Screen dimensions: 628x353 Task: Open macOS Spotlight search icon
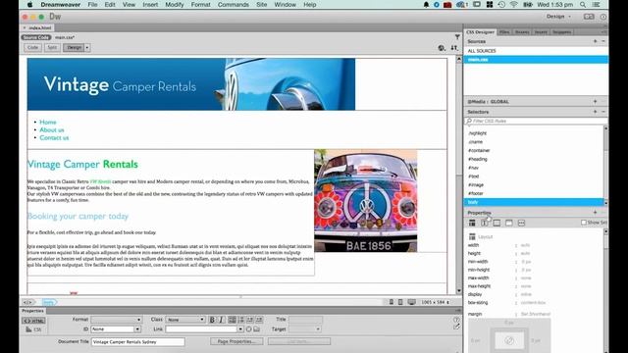tap(583, 5)
